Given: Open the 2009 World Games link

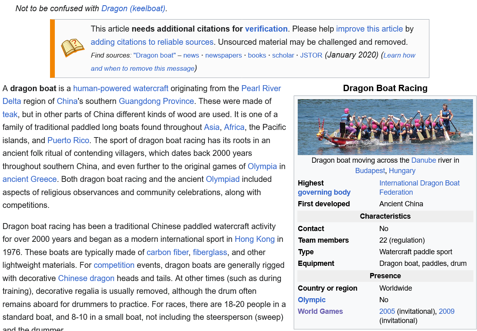Looking at the screenshot, I should coord(447,311).
